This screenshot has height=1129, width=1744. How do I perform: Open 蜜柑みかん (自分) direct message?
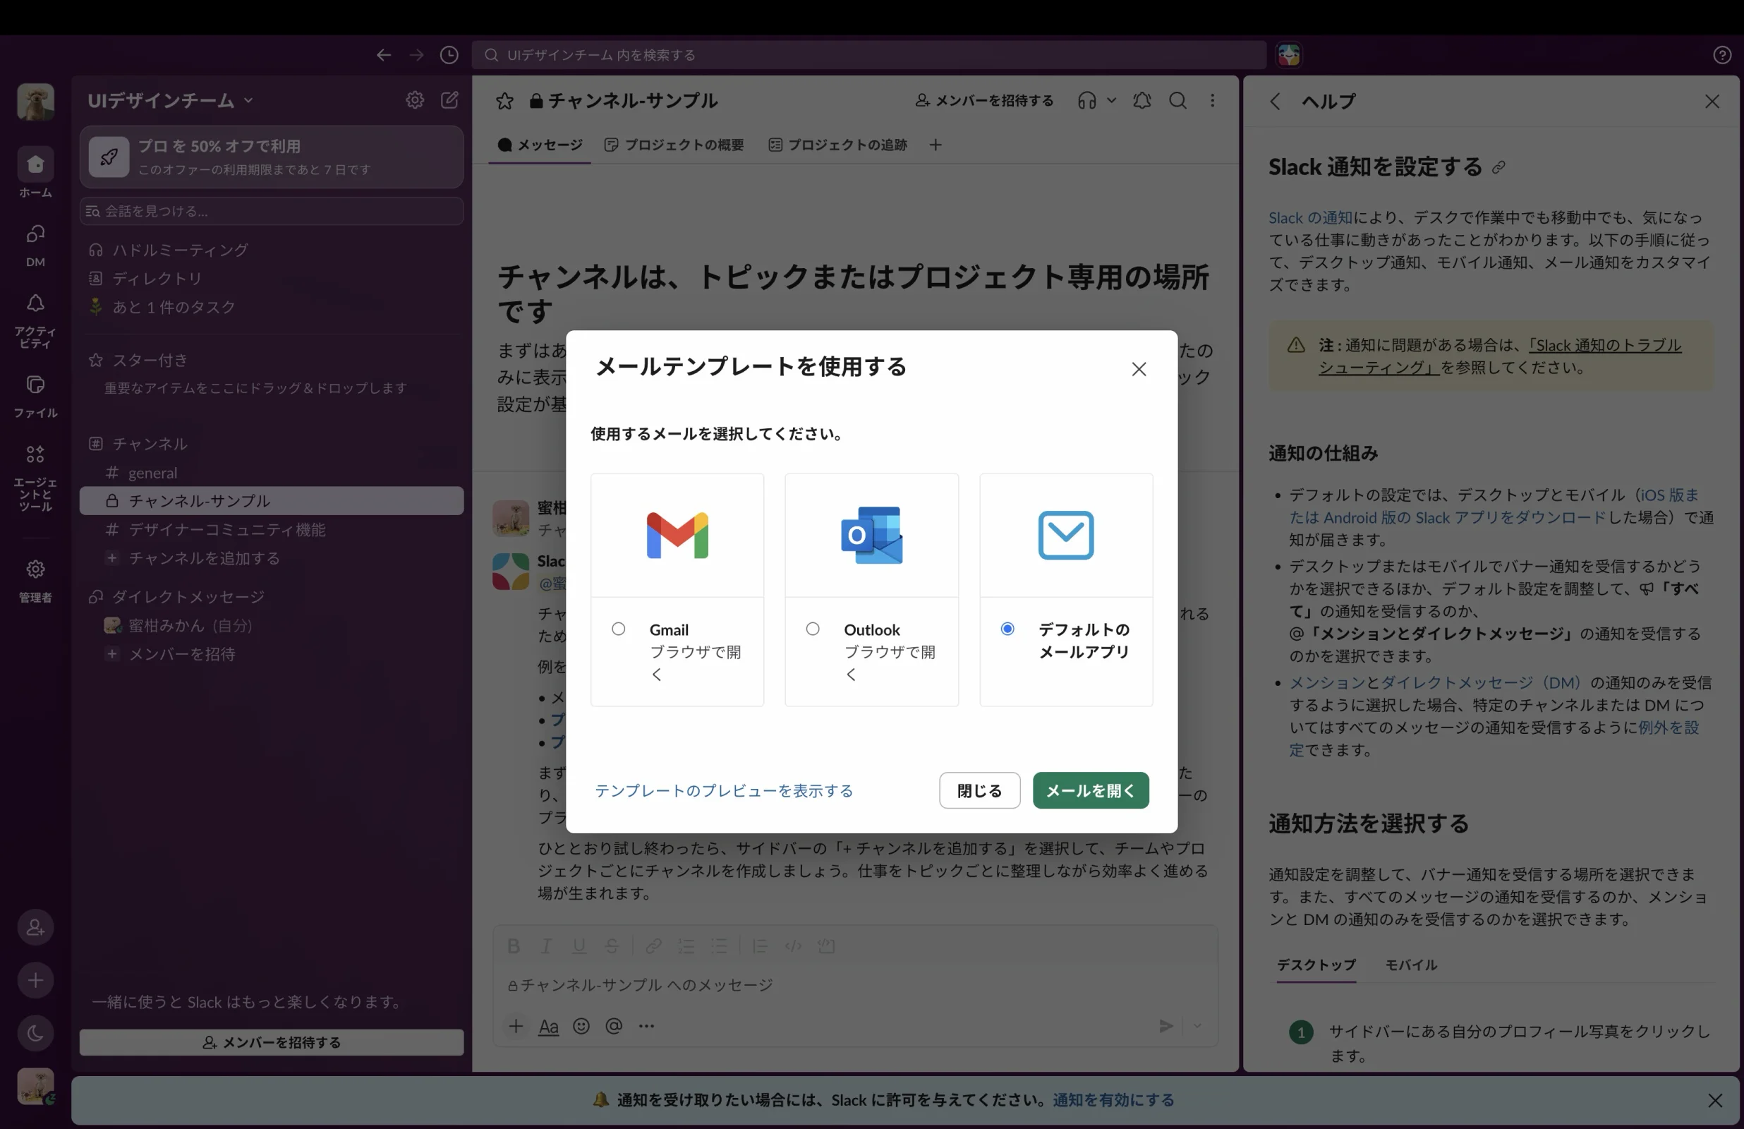click(x=271, y=625)
